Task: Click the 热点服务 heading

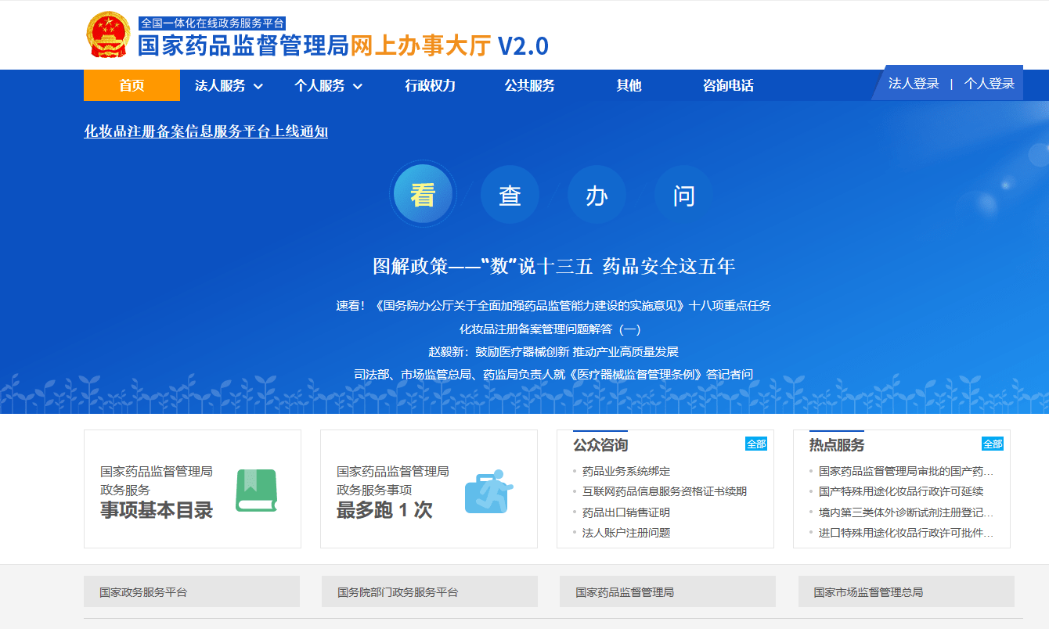Action: [837, 445]
